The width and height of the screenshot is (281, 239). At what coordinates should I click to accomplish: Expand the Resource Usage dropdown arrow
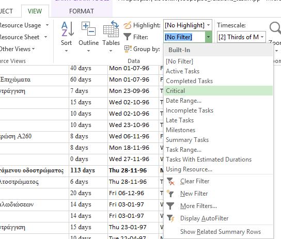click(47, 25)
